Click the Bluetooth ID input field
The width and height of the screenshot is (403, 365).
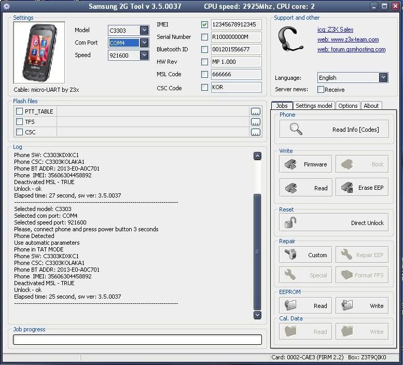(236, 49)
